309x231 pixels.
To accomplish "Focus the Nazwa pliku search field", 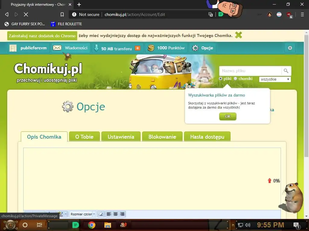I will [x=250, y=71].
